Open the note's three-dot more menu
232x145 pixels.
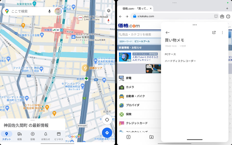point(222,32)
